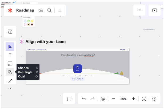Click the red asterisk home logo
Image resolution: width=167 pixels, height=111 pixels.
coord(10,10)
